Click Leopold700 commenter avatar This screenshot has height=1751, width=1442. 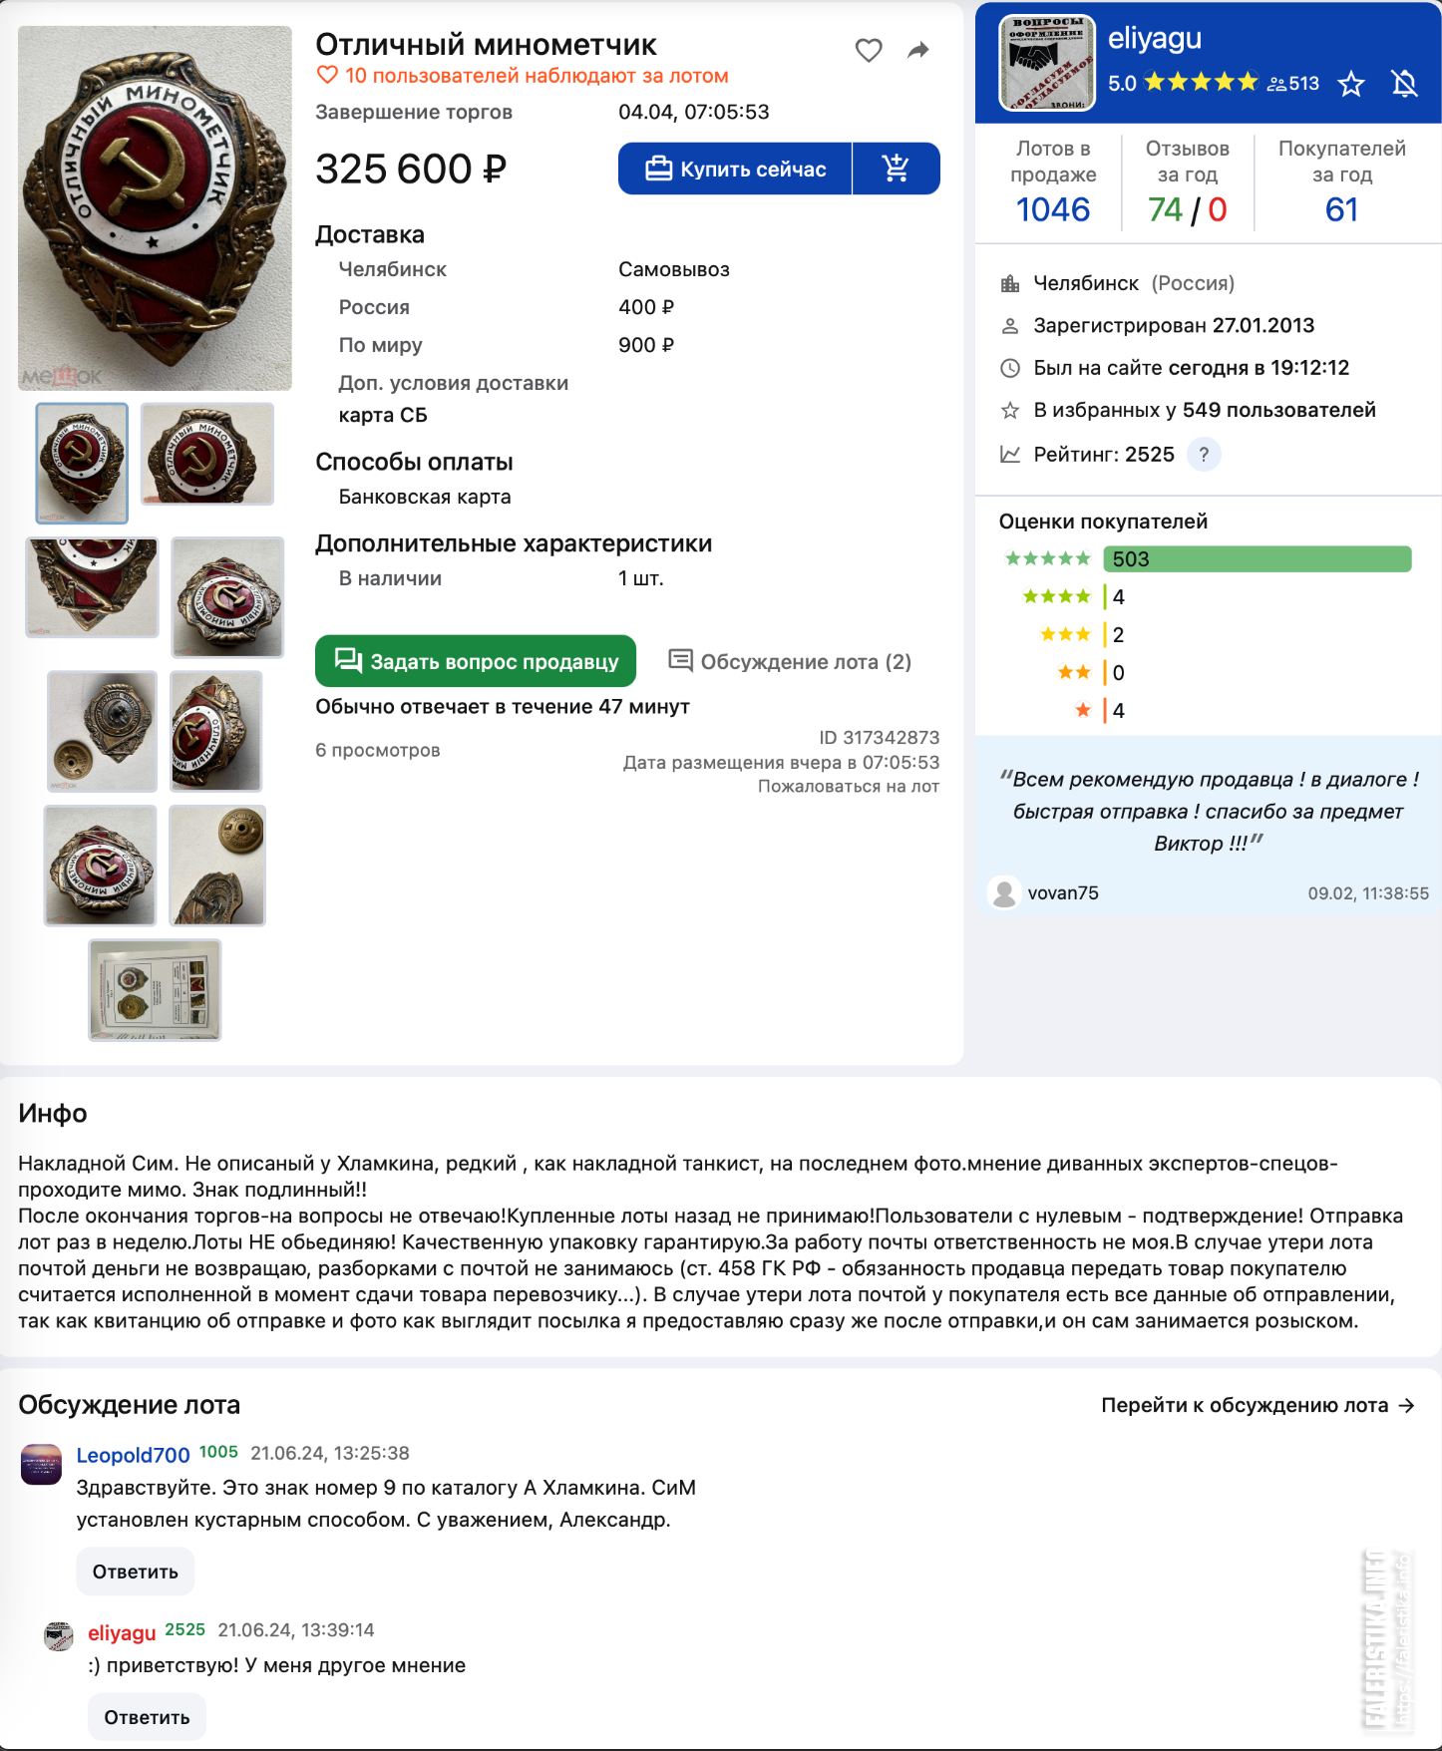pos(42,1464)
